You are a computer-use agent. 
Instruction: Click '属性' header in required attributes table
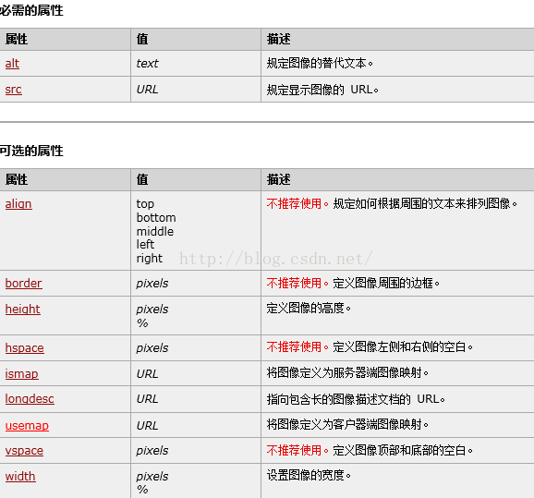(x=17, y=39)
